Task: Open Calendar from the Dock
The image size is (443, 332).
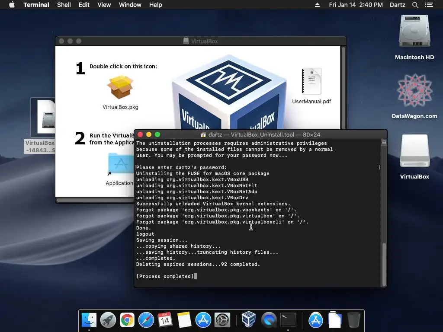Action: 165,320
